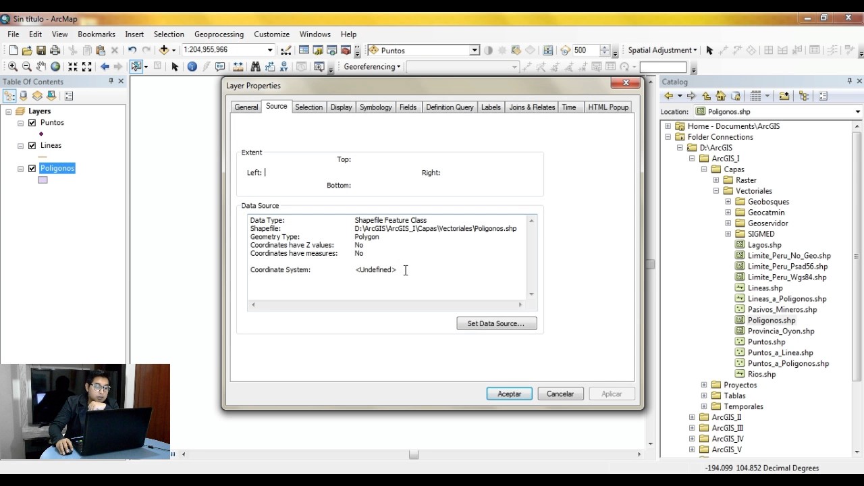The width and height of the screenshot is (864, 486).
Task: Click Fixed Zoom In icon
Action: 73,66
